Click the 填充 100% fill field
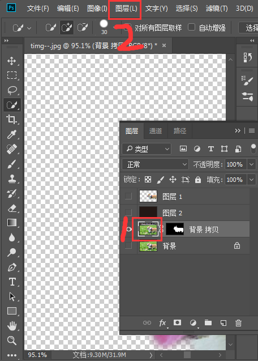 (235, 180)
